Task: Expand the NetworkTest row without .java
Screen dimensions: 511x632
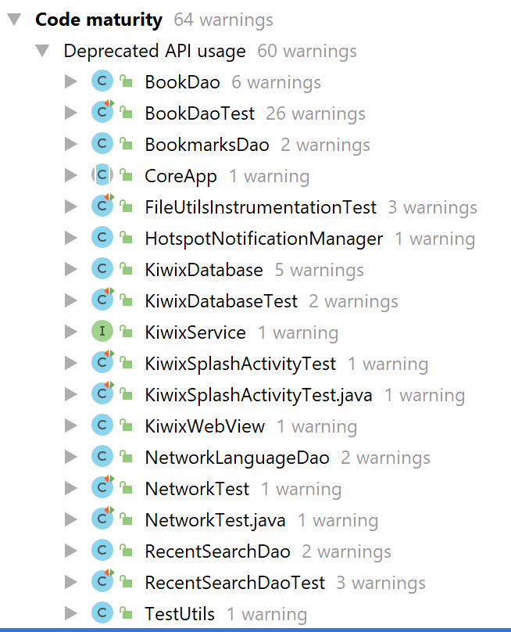Action: pyautogui.click(x=71, y=488)
